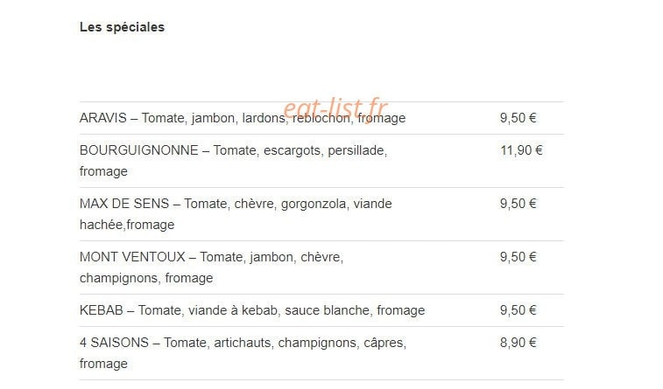Viewport: 663px width, 389px height.
Task: Click the word artichauts in 4 SAISONS
Action: 243,343
